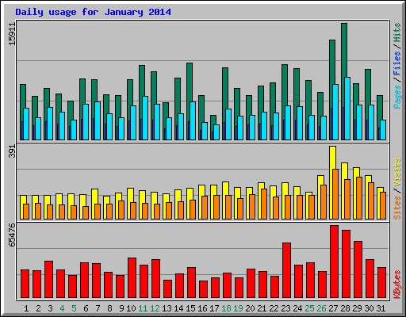Click day 18 on the x-axis

click(226, 308)
